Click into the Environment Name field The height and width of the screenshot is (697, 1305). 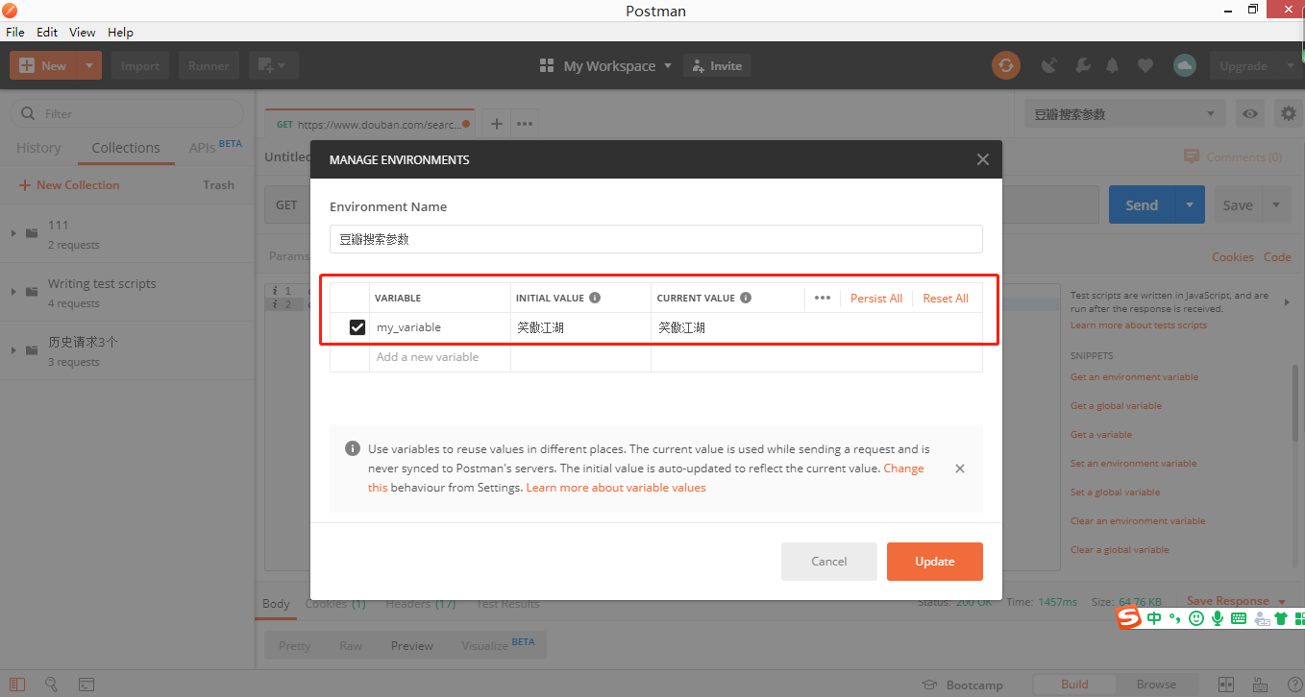pos(656,239)
